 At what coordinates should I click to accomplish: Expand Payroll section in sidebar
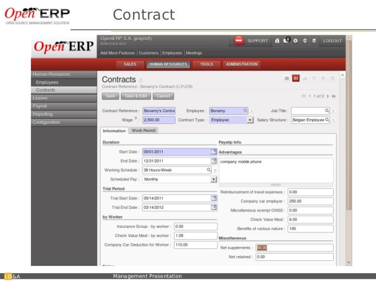[x=64, y=106]
